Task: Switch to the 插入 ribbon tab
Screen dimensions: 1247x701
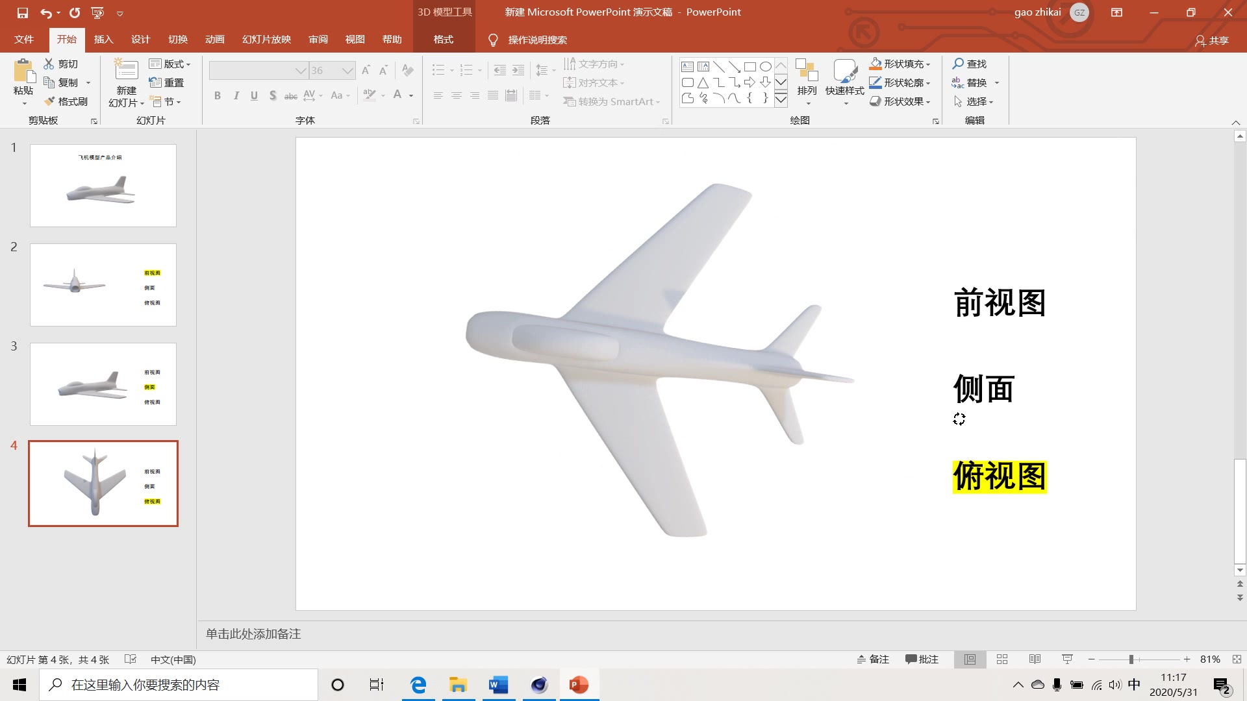Action: 104,40
